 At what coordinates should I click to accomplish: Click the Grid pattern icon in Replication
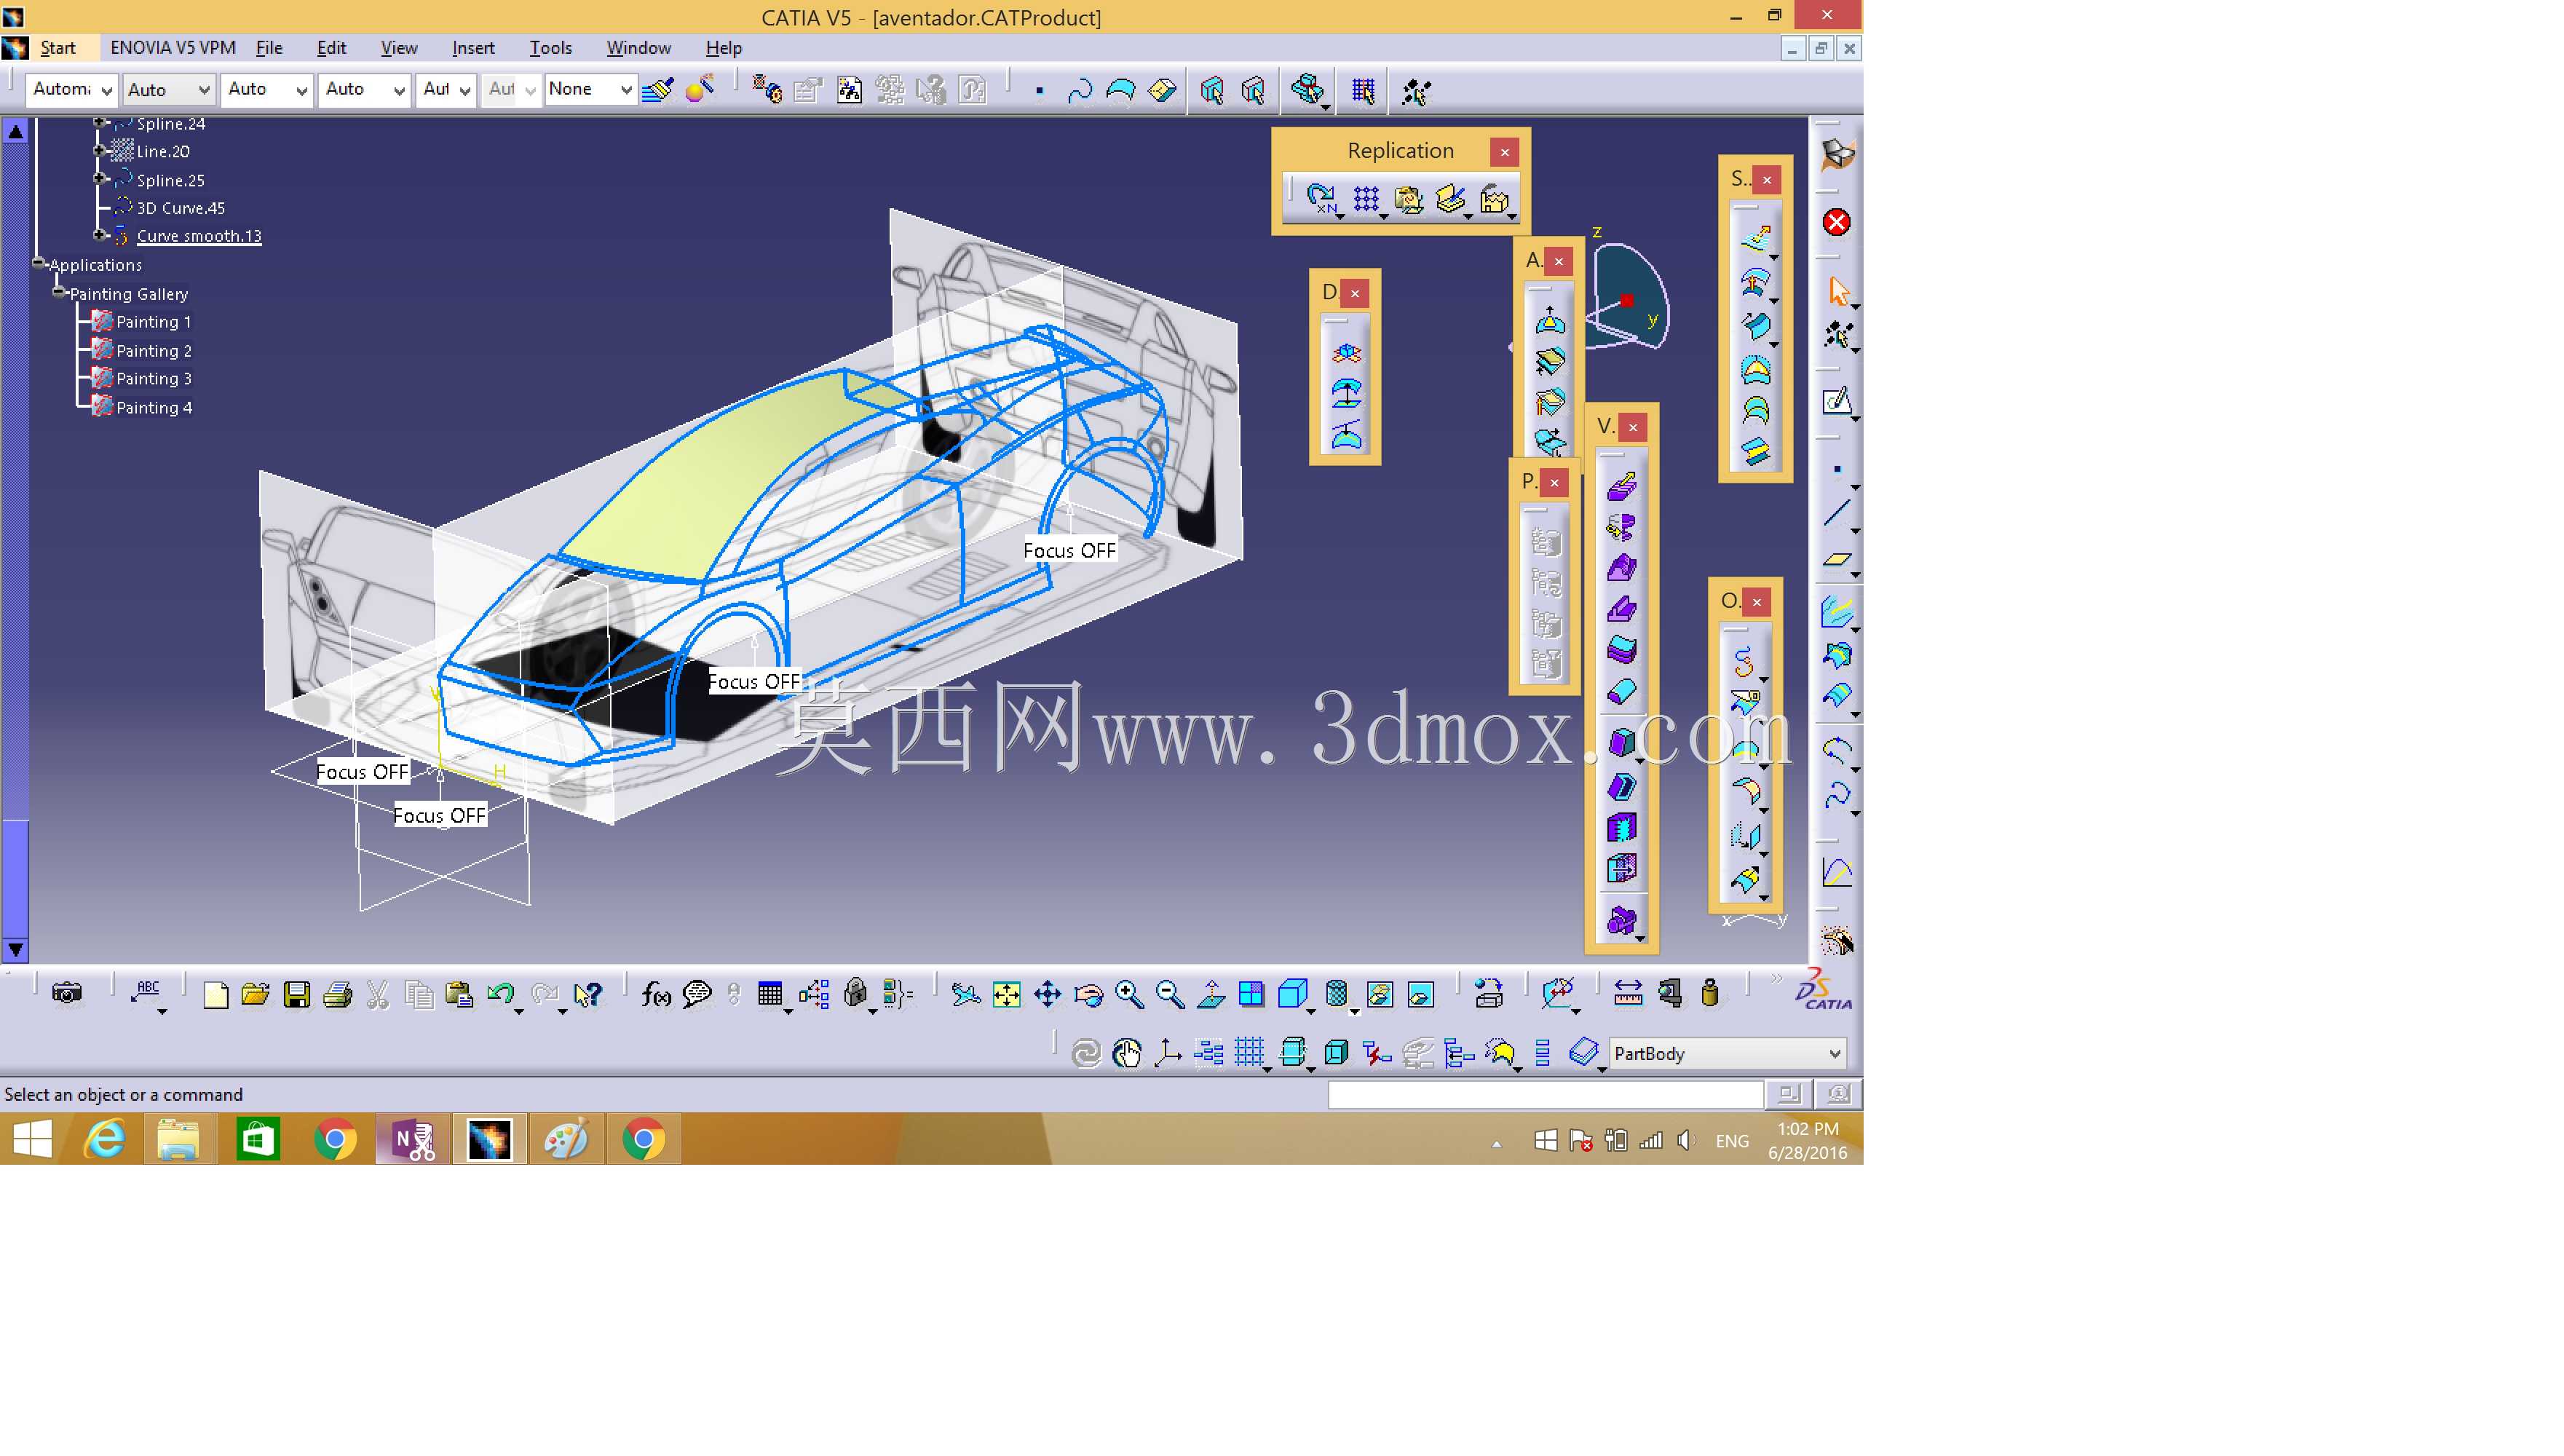[1366, 199]
